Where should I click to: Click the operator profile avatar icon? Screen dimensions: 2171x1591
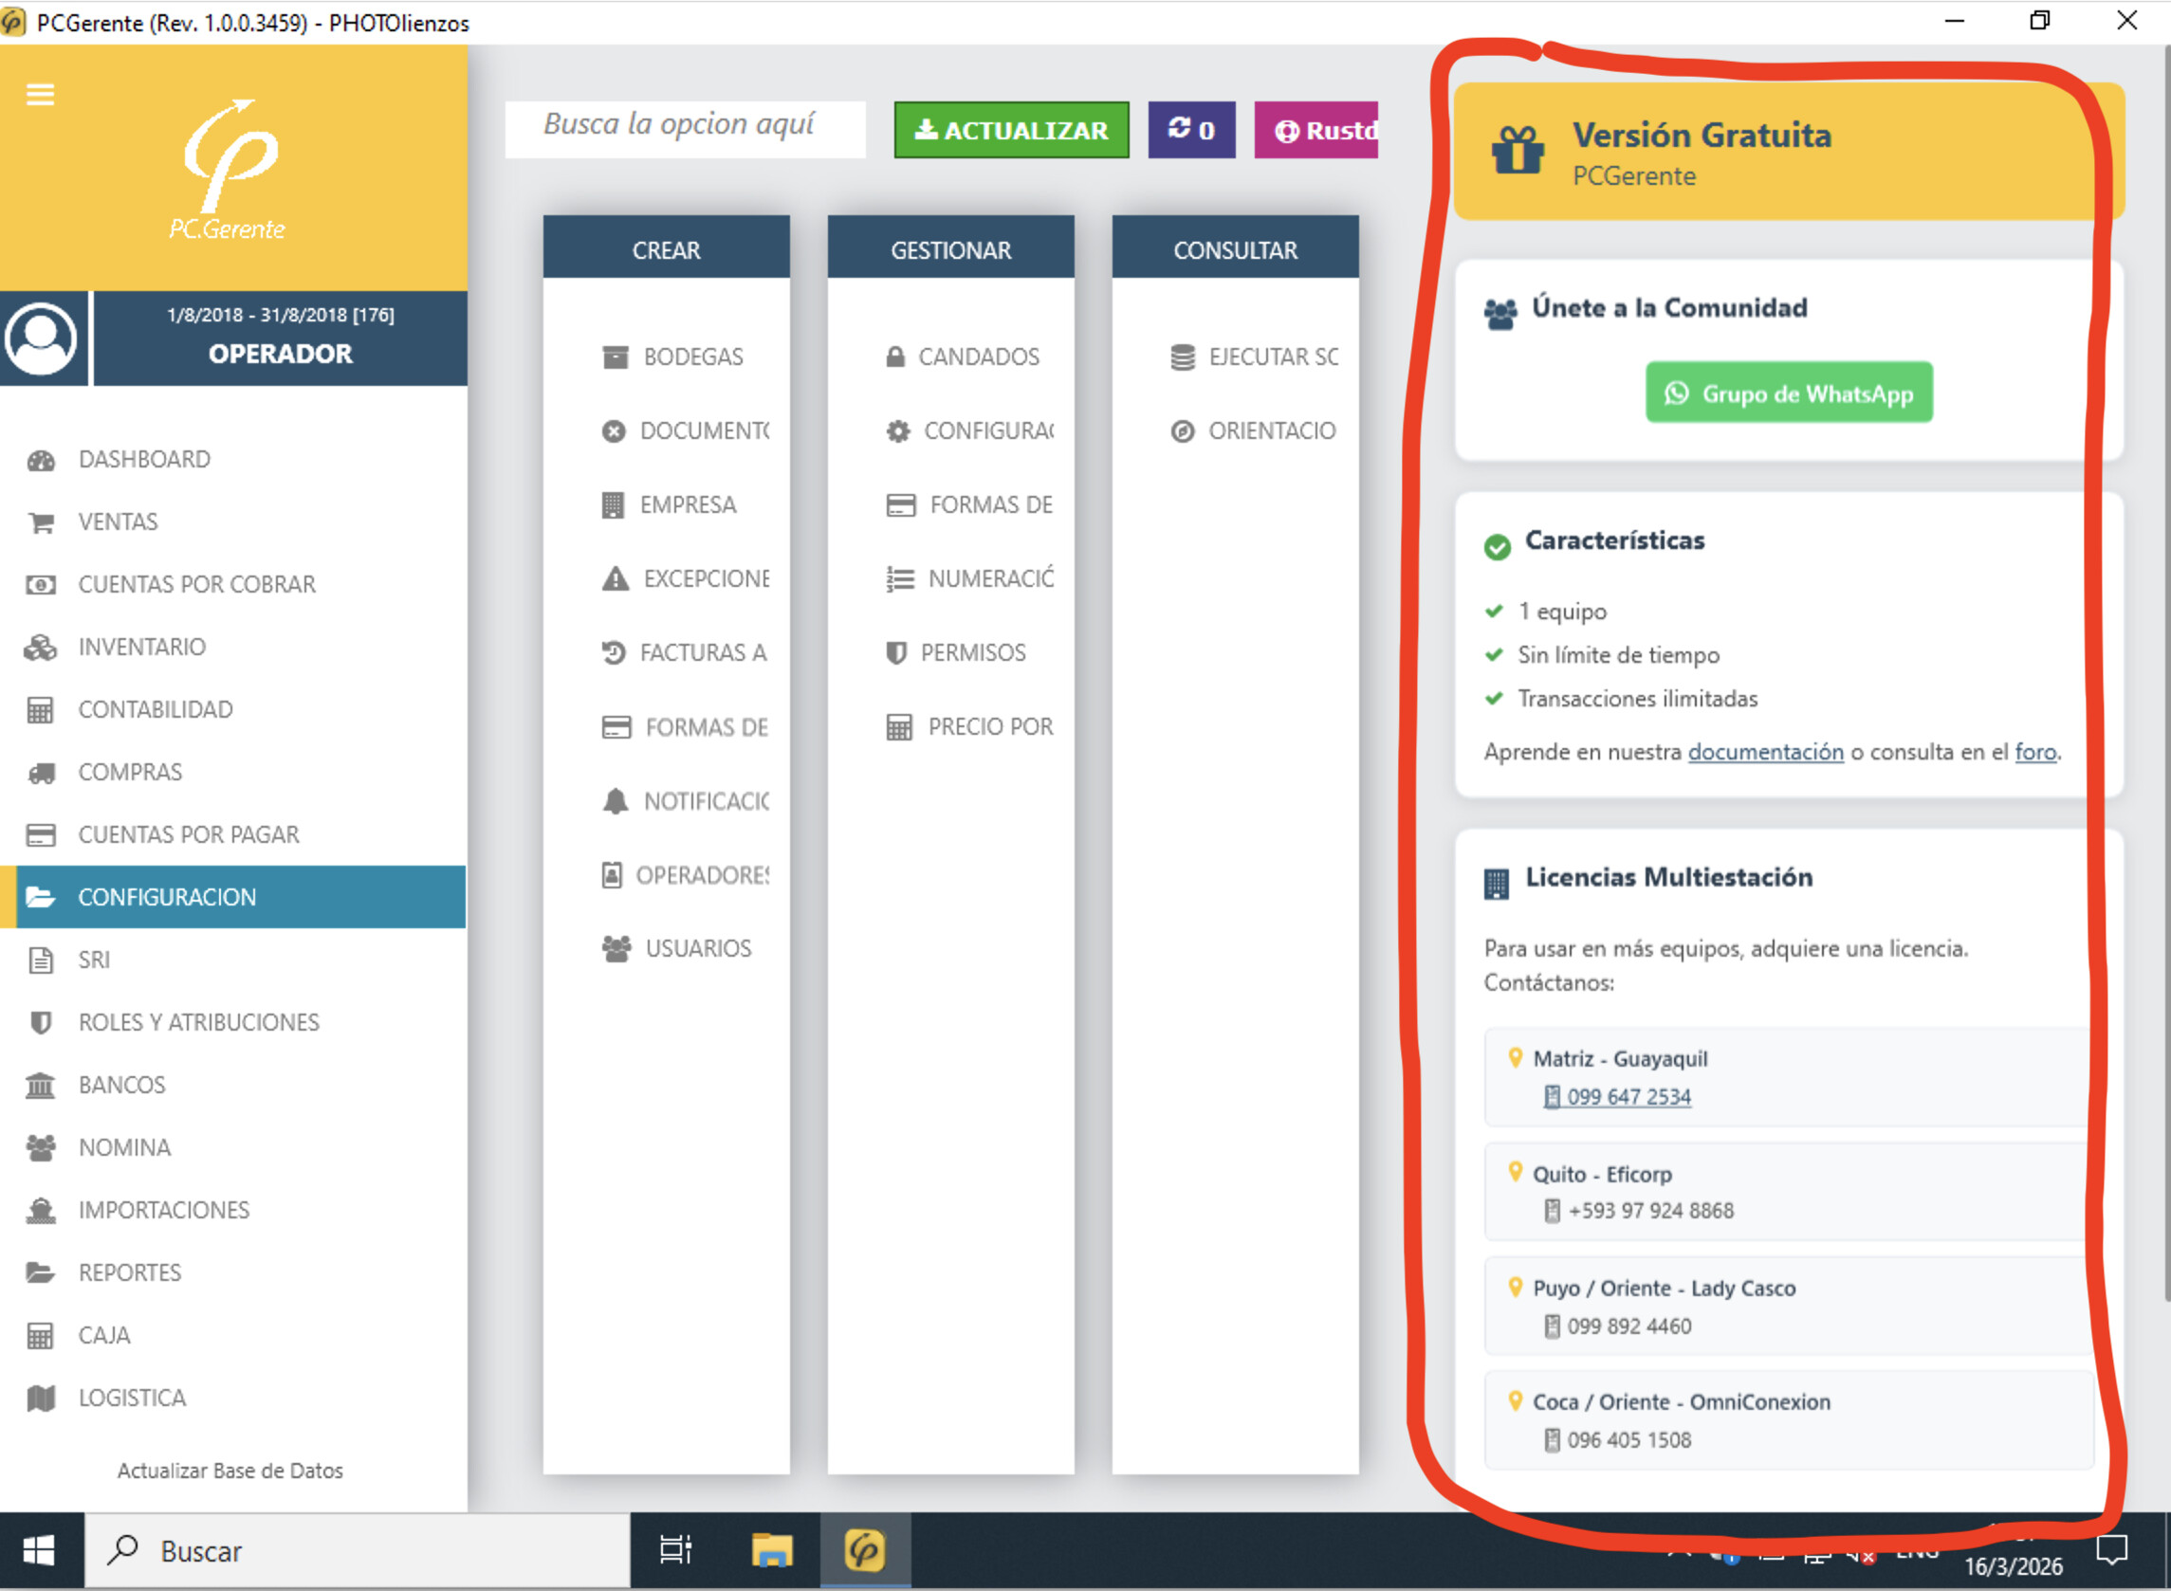[x=42, y=338]
